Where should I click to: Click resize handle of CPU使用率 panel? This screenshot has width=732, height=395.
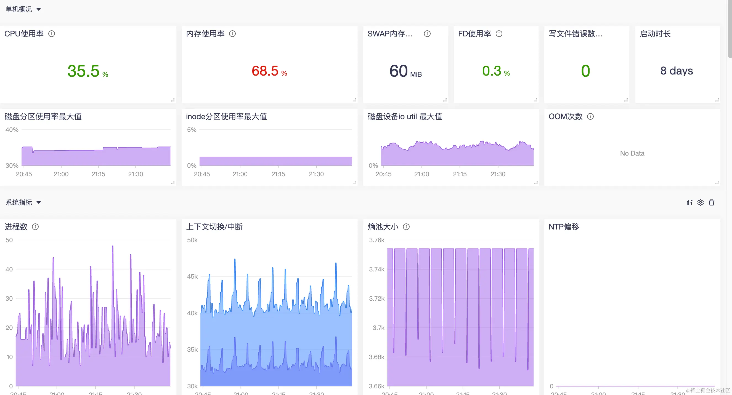(x=173, y=100)
